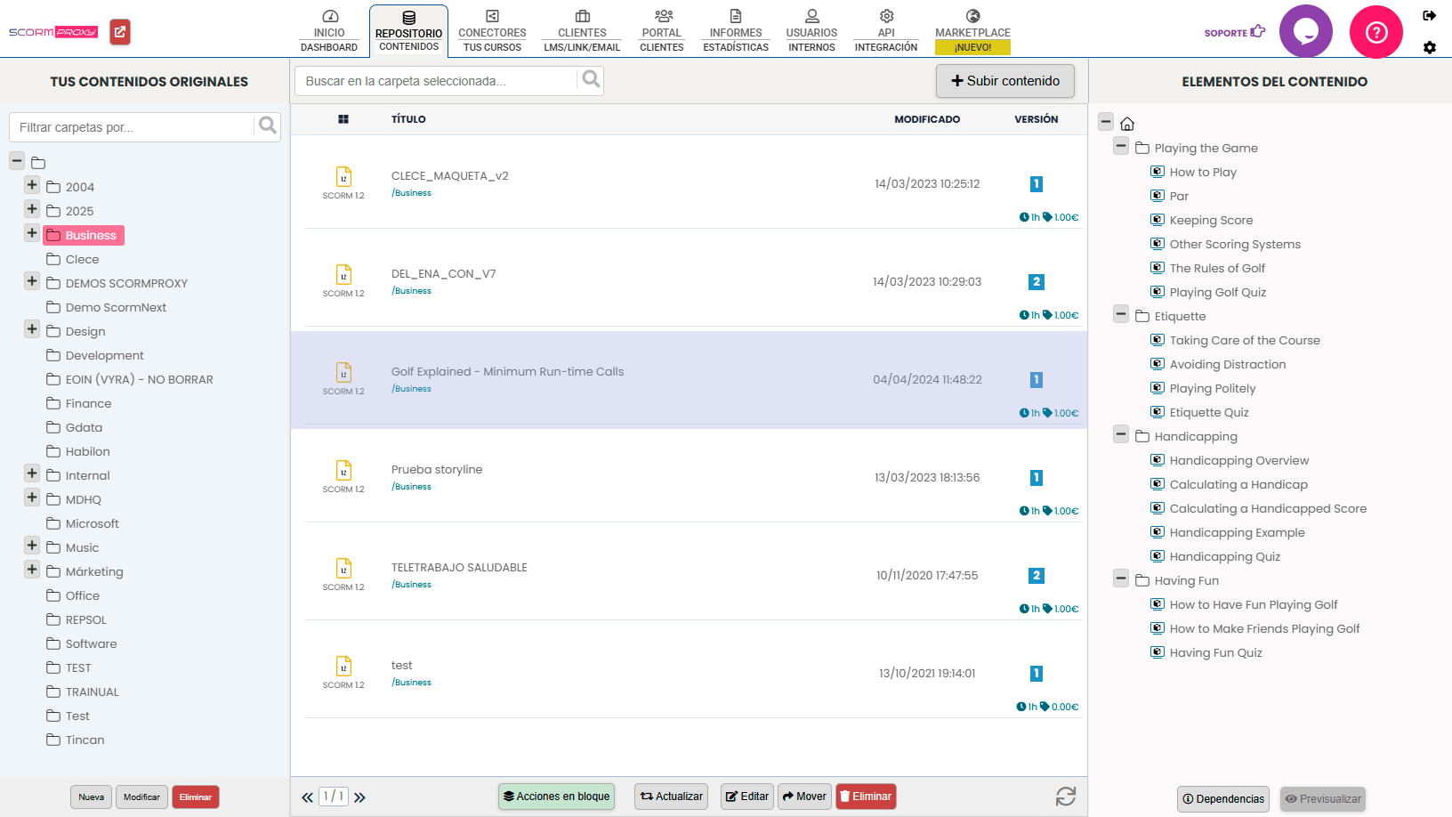Click the Editar button
This screenshot has height=817, width=1452.
coord(747,797)
